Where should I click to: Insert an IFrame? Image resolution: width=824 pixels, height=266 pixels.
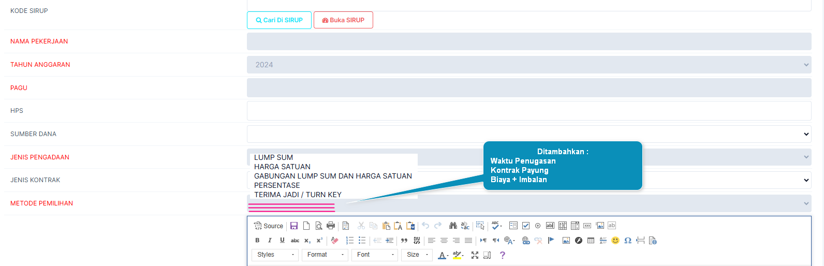pos(653,240)
